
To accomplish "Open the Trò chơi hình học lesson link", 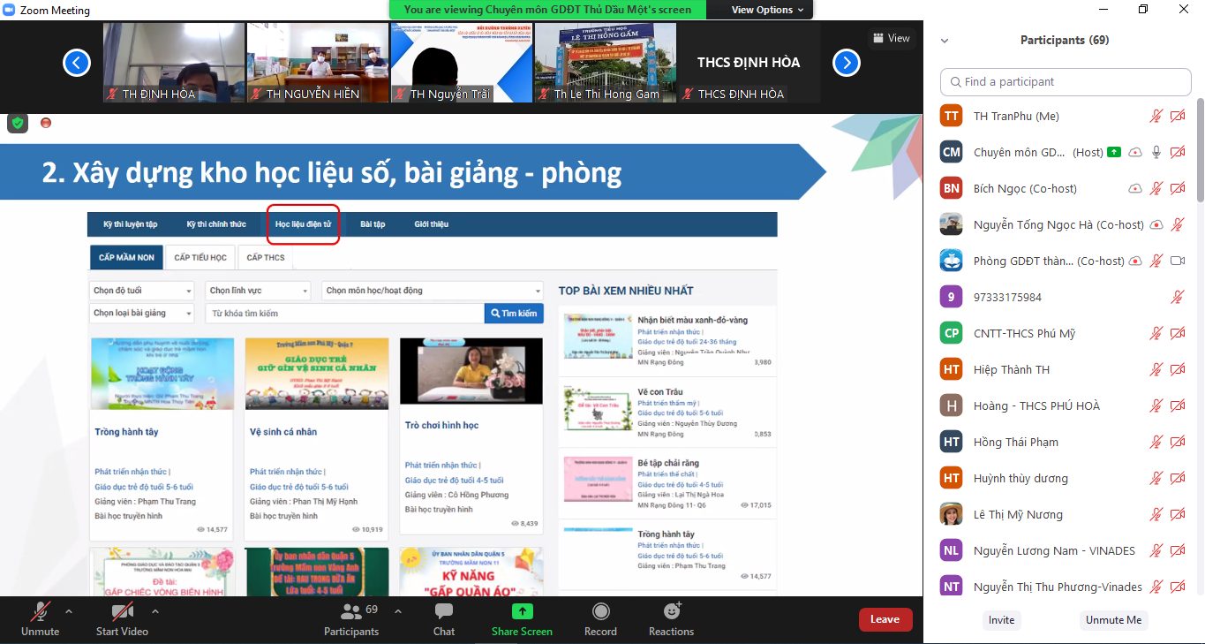I will (441, 425).
